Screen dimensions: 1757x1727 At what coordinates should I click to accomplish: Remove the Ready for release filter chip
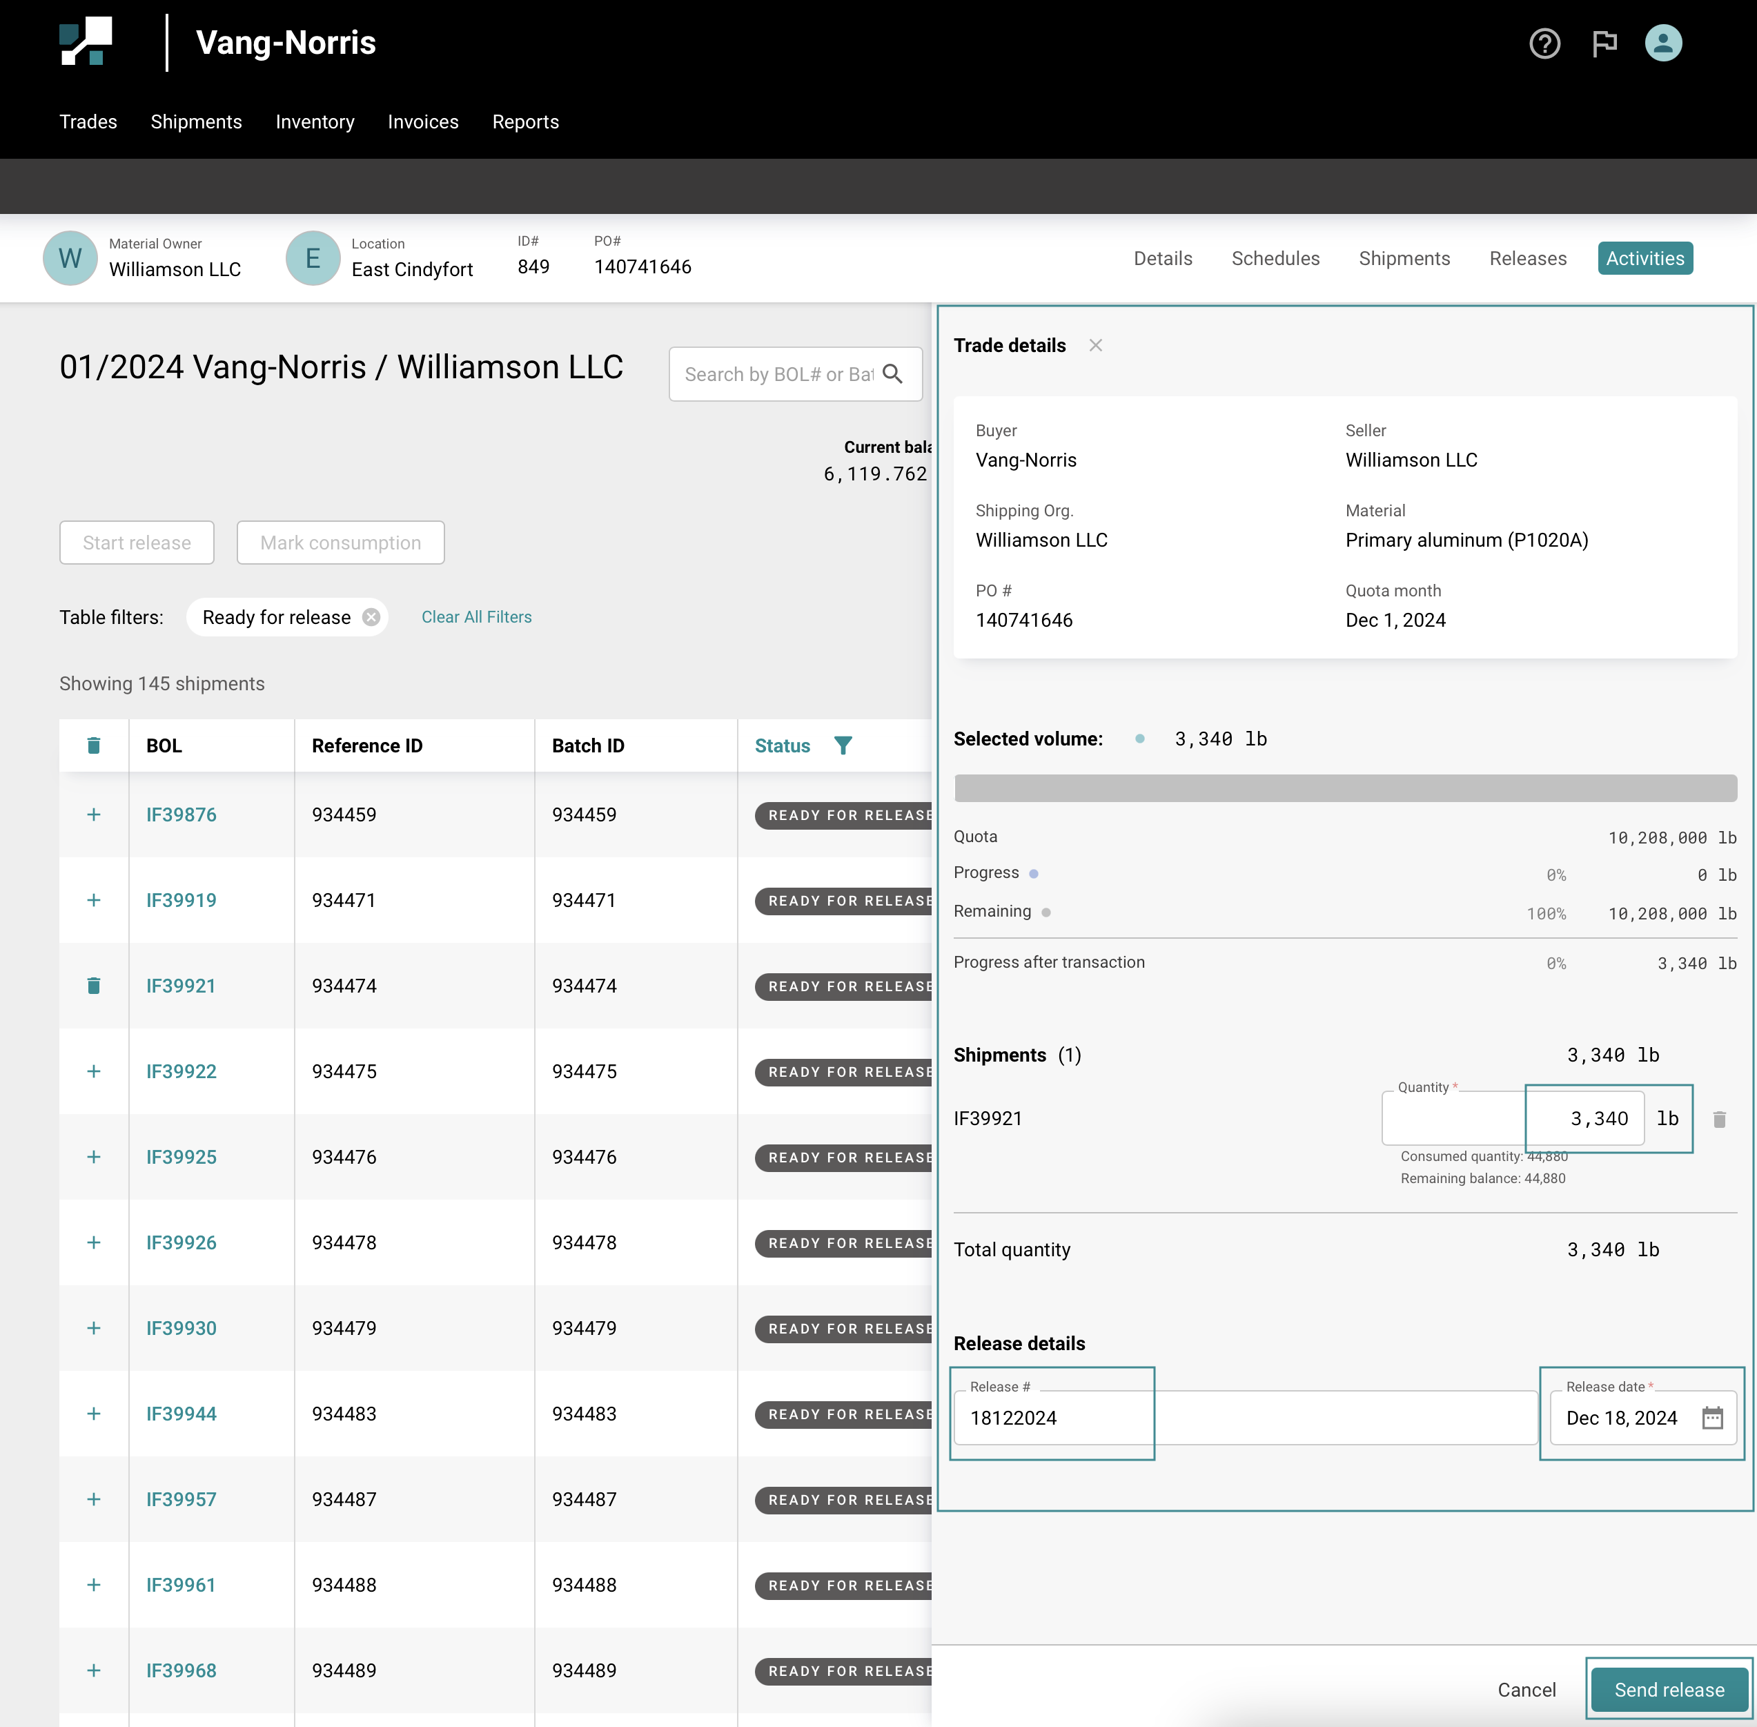371,618
